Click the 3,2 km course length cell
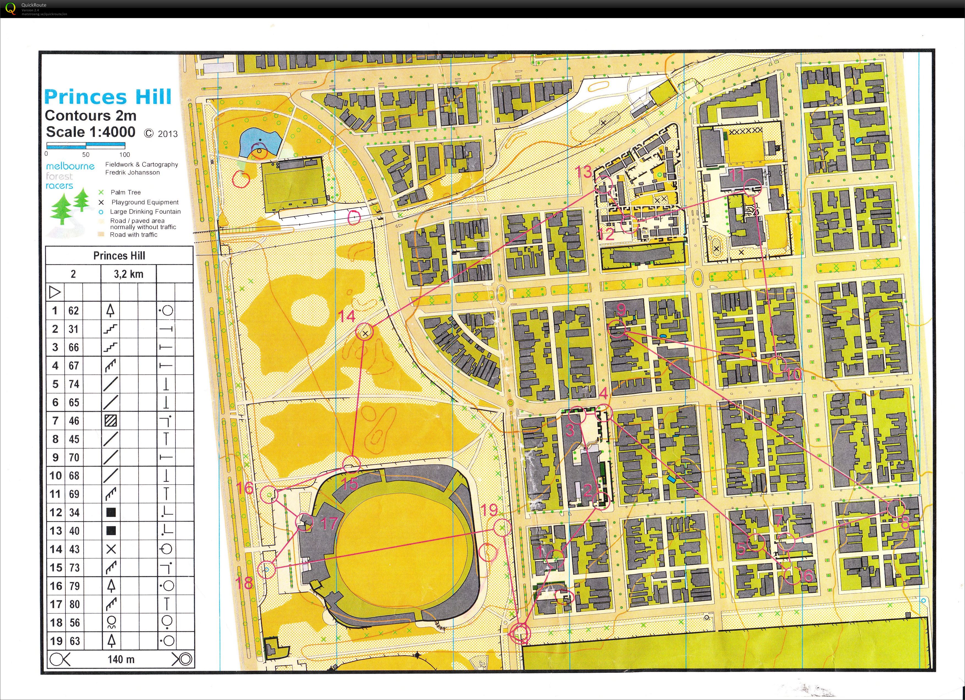965x700 pixels. coord(128,274)
